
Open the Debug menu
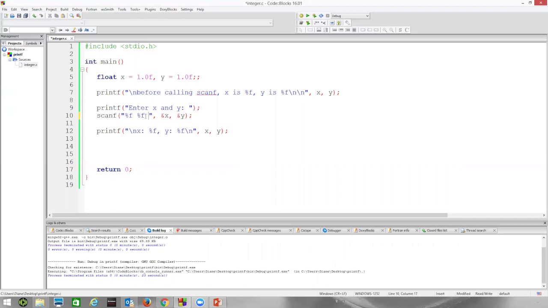[77, 9]
